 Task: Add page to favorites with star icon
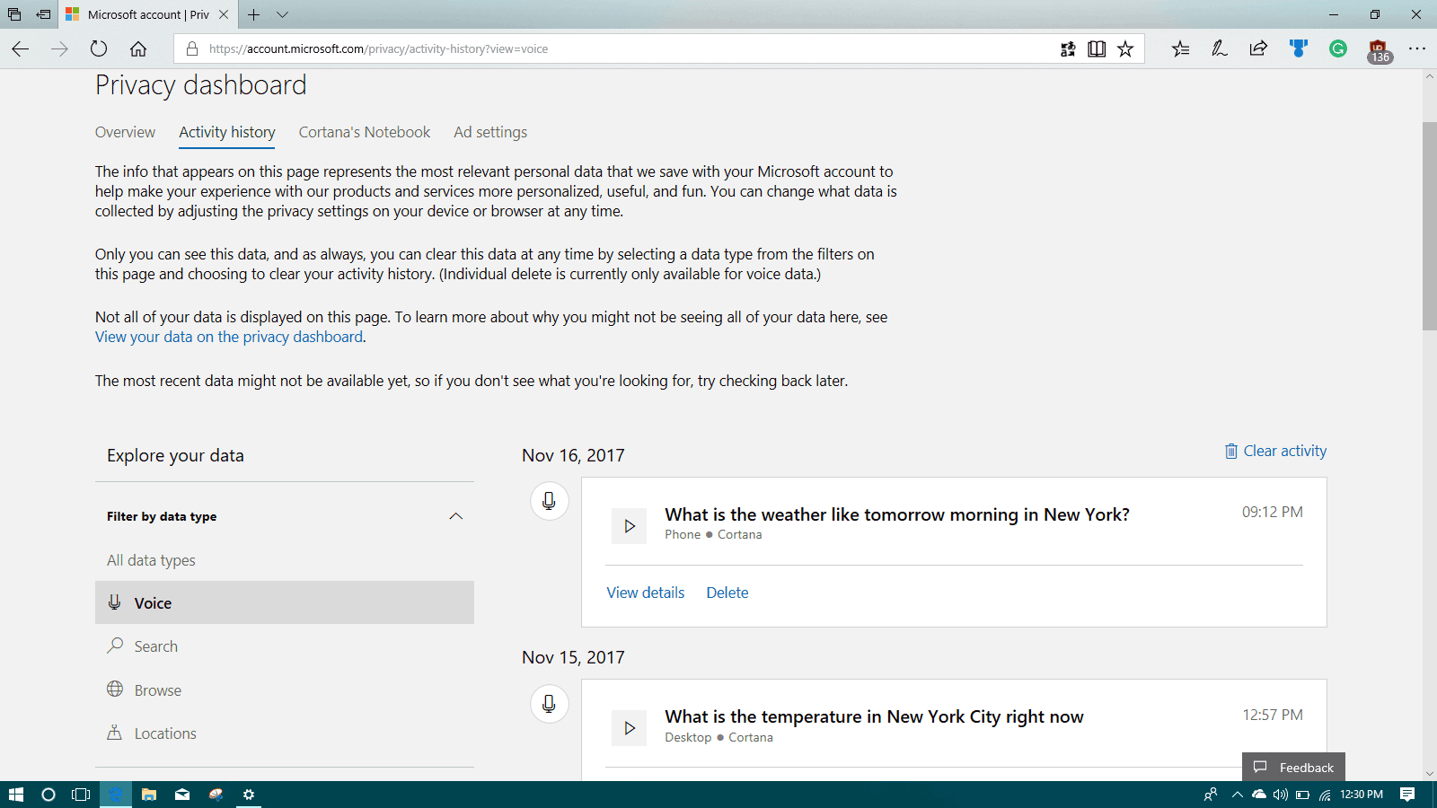[x=1125, y=49]
